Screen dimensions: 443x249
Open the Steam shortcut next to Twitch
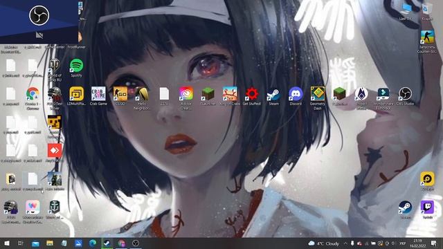pos(405,207)
